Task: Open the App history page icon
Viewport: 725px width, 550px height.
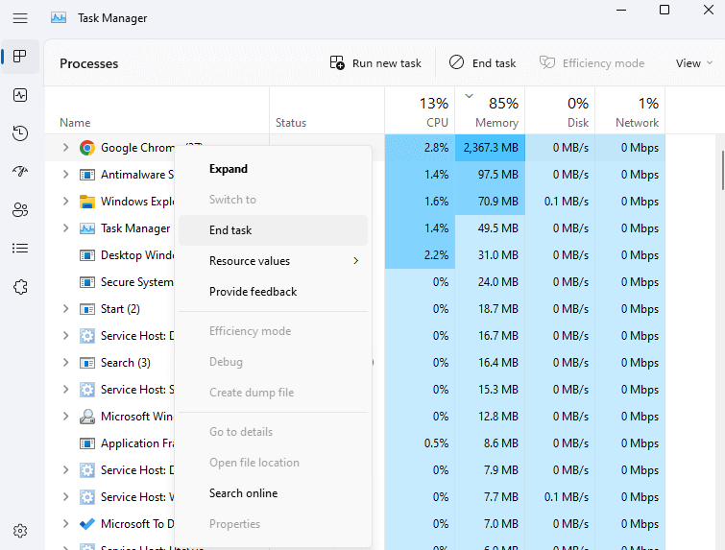Action: pos(20,133)
